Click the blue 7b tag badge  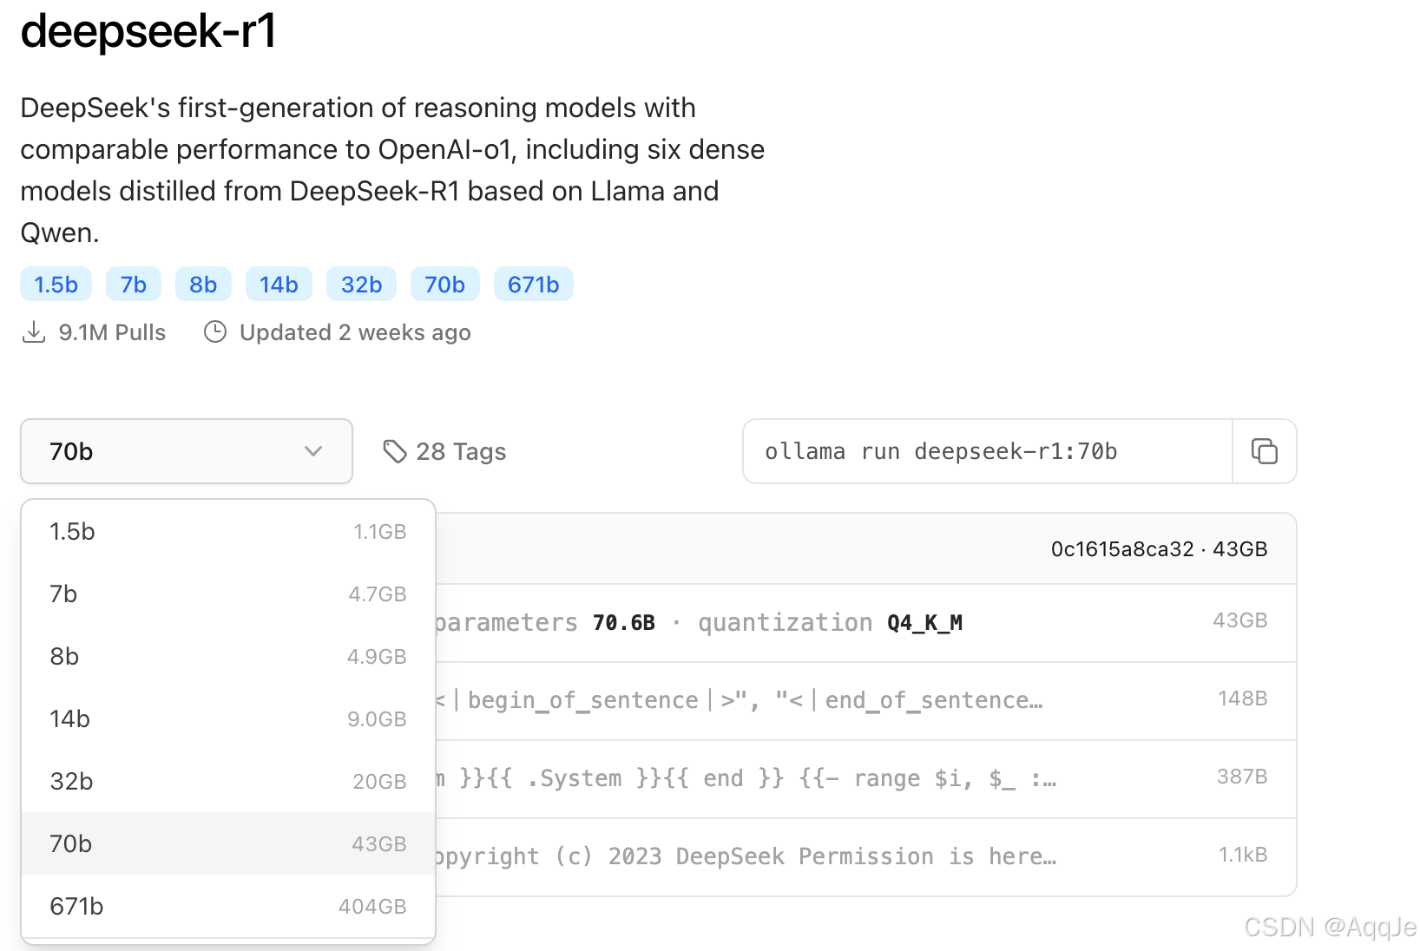134,285
